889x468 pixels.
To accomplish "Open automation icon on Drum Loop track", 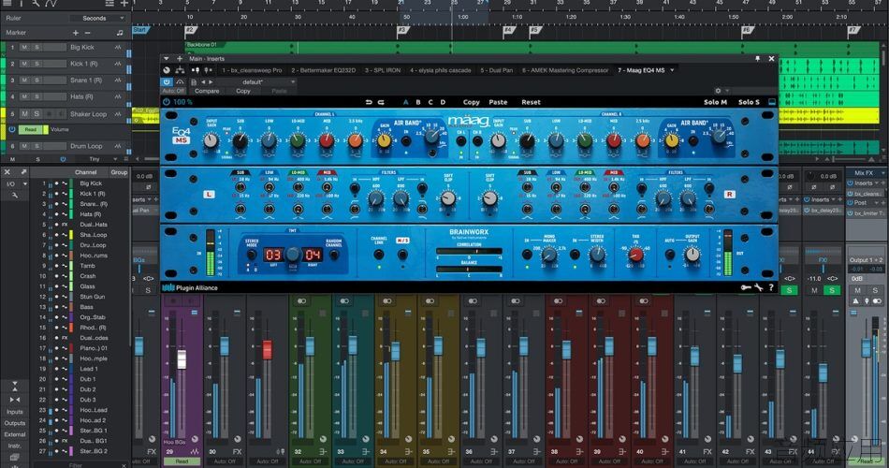I will click(x=118, y=146).
